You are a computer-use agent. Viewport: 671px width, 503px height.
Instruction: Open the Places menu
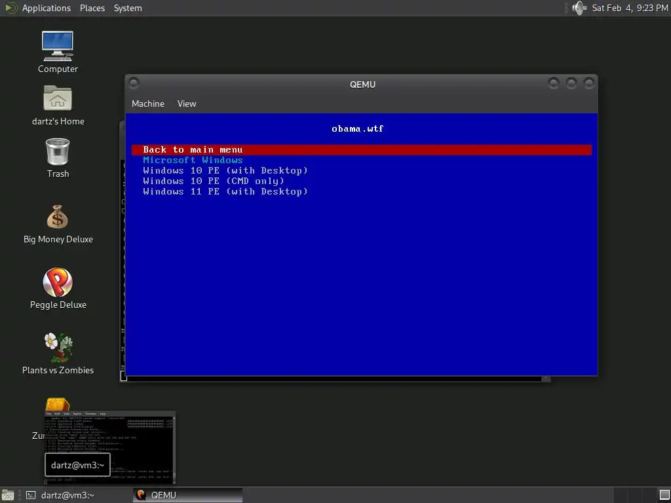point(92,8)
